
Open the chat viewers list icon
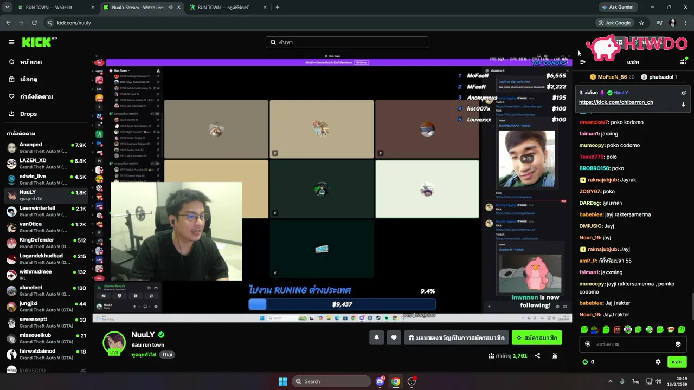click(683, 62)
